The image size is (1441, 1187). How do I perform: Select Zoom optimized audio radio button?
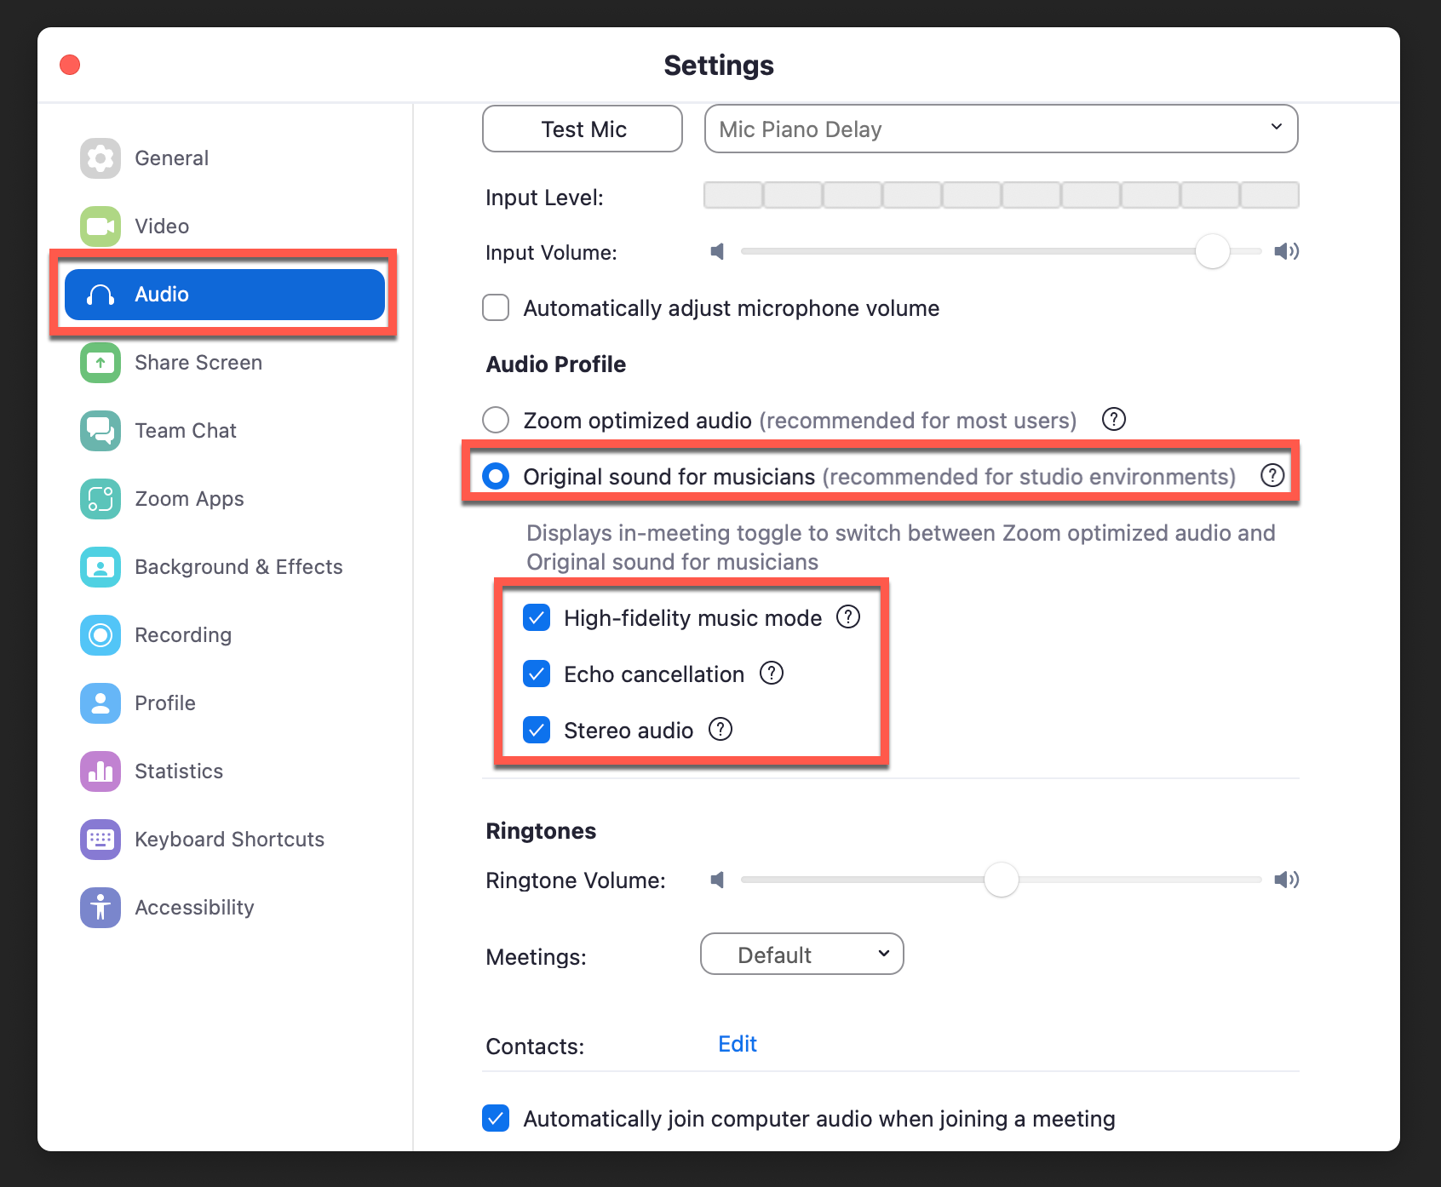(x=496, y=420)
